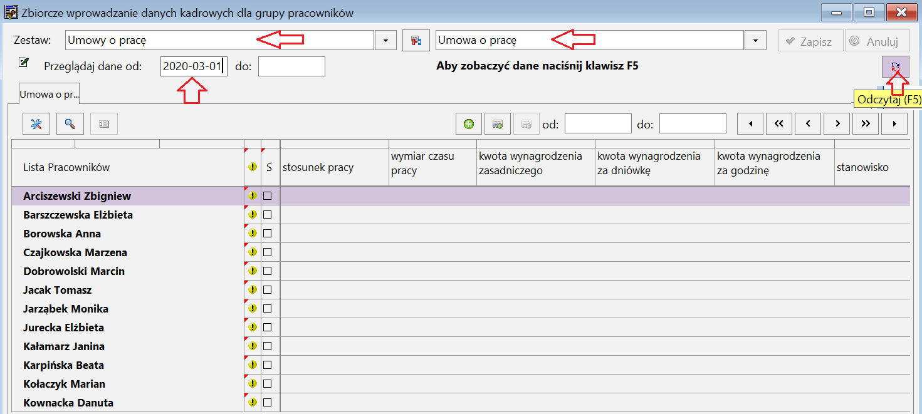Image resolution: width=922 pixels, height=414 pixels.
Task: Click the Odczytaj (F5) refresh icon
Action: [895, 67]
